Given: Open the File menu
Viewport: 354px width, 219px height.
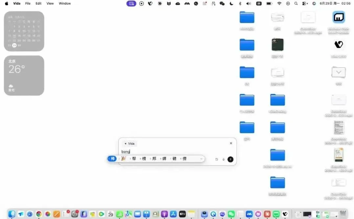Looking at the screenshot, I should 28,3.
